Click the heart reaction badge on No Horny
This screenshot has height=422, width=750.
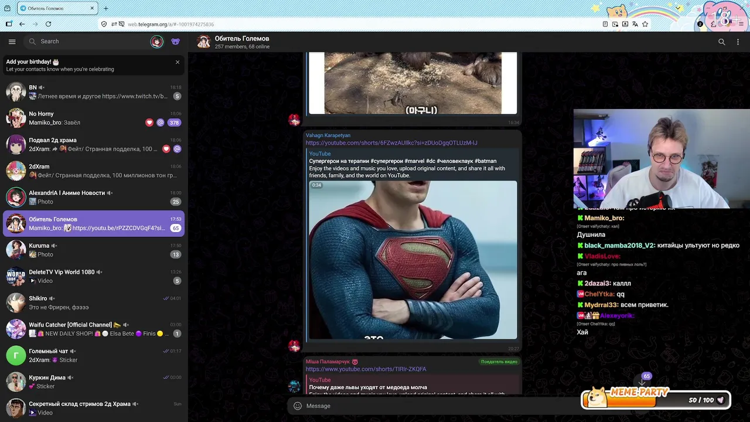[149, 122]
